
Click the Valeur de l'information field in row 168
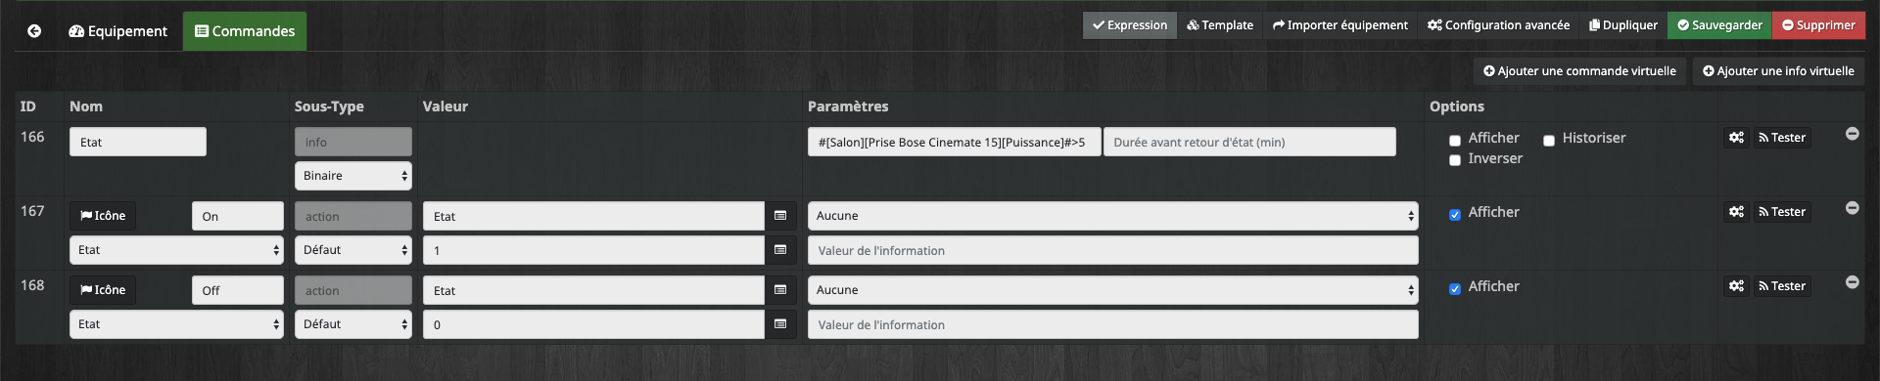[x=1113, y=324]
